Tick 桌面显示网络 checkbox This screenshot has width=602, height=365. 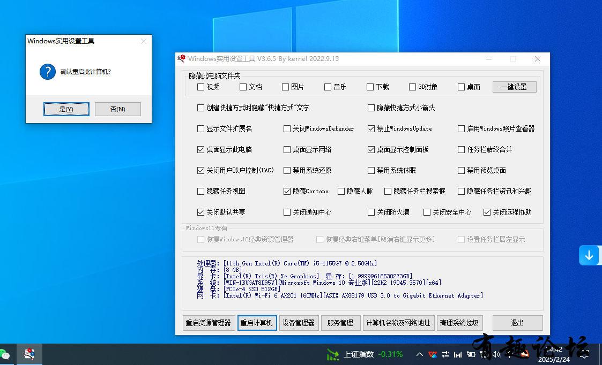click(x=287, y=149)
